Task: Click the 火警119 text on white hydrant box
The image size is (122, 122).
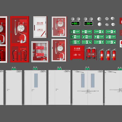Action: point(40,30)
